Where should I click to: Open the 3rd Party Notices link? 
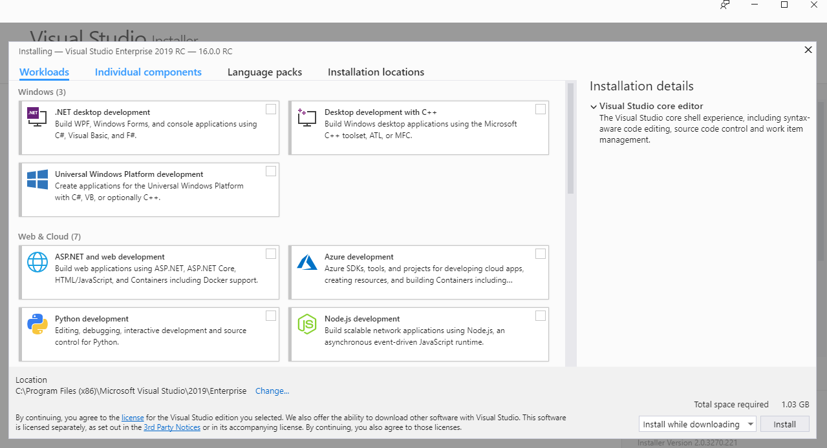172,427
